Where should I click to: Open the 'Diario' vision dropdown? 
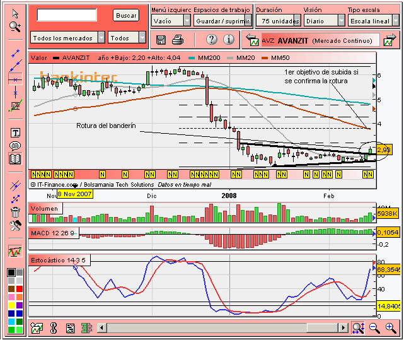pos(325,21)
